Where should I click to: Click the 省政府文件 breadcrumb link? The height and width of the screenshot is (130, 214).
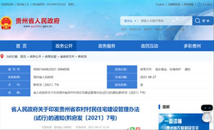click(x=67, y=56)
